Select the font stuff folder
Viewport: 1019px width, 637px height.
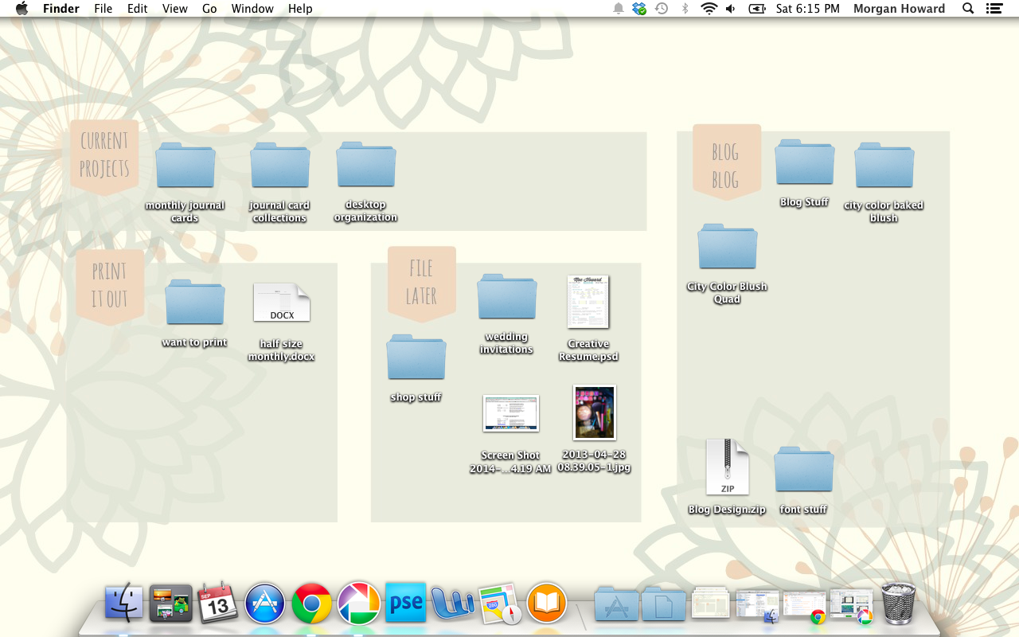click(x=804, y=470)
